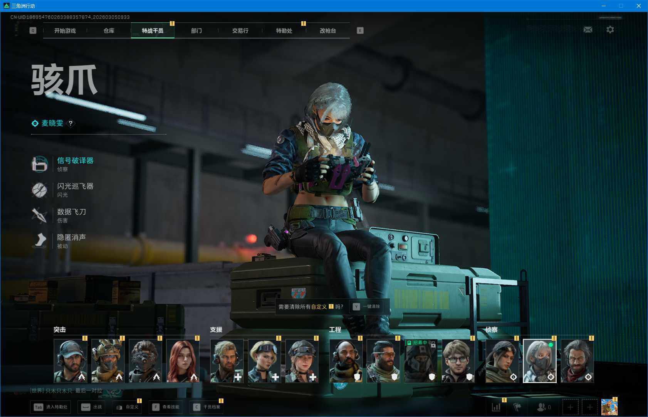The width and height of the screenshot is (648, 417).
Task: Open the 自定义 customize button
Action: point(128,407)
